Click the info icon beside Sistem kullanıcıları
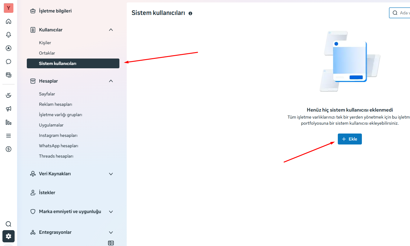Screen dimensions: 410x246 (x=190, y=13)
